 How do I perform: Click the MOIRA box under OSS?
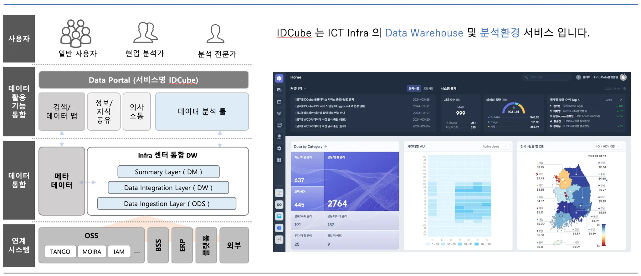point(92,251)
